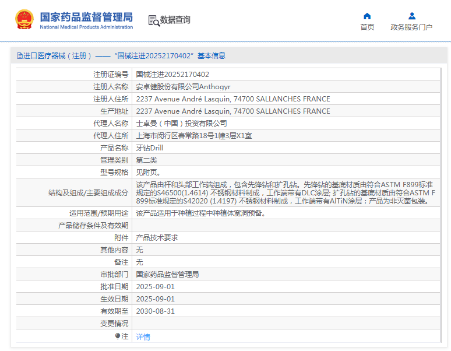Click the 产品技术要求 attachment text
The height and width of the screenshot is (351, 451).
(157, 237)
